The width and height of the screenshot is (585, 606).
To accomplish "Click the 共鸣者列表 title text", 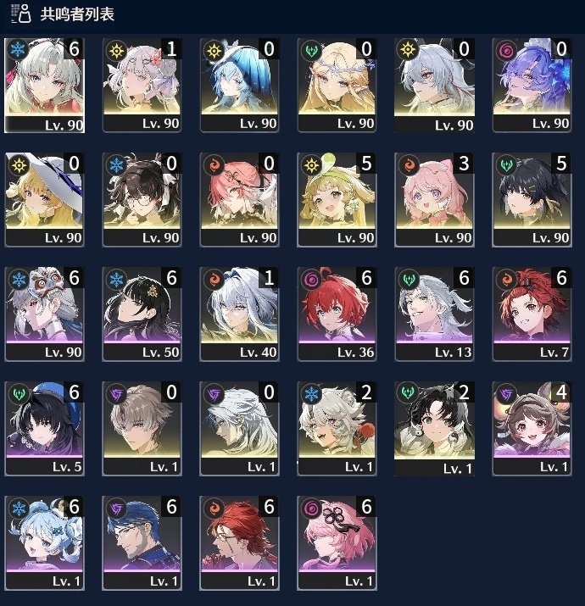I will (77, 14).
